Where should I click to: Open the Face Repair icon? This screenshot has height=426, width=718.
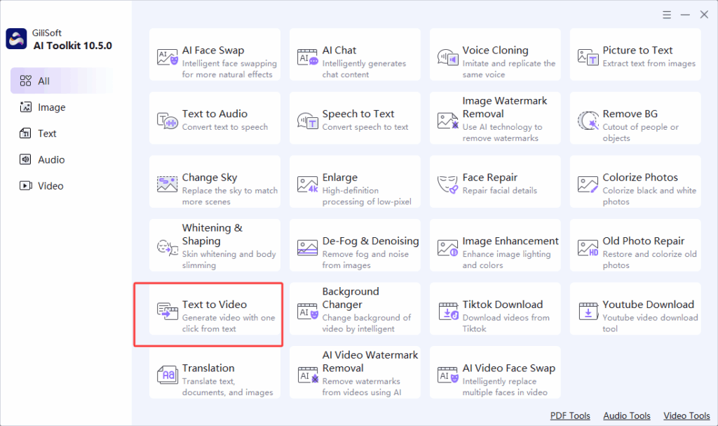pyautogui.click(x=447, y=184)
